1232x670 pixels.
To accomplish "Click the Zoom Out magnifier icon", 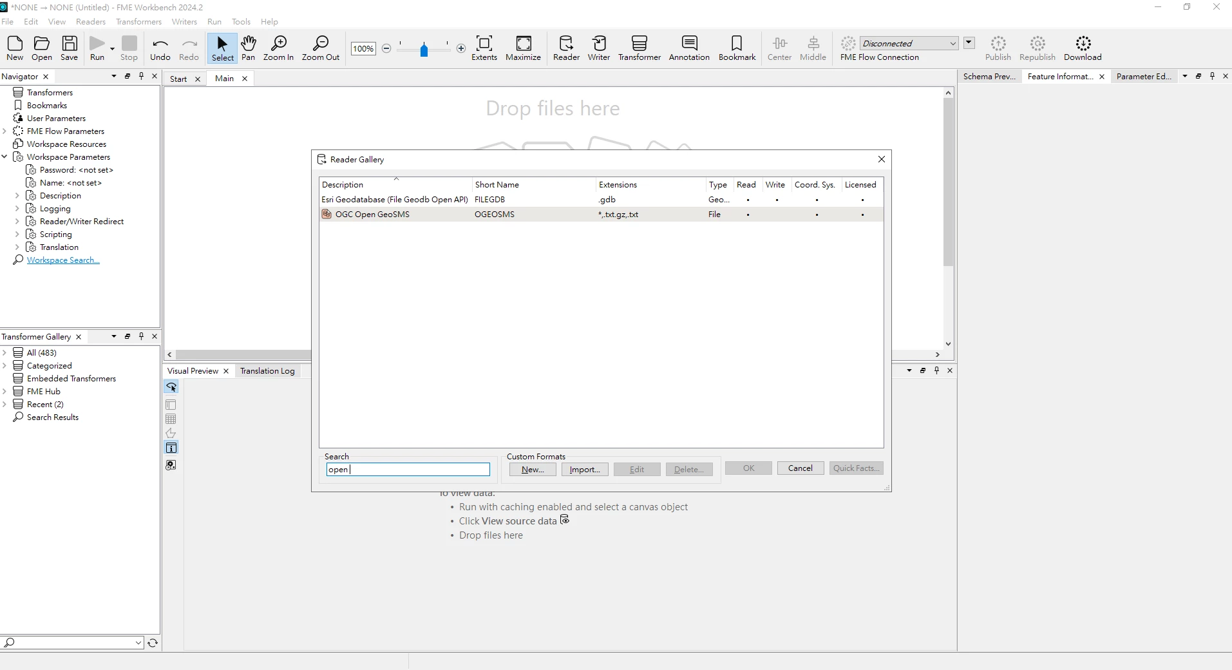I will (321, 48).
